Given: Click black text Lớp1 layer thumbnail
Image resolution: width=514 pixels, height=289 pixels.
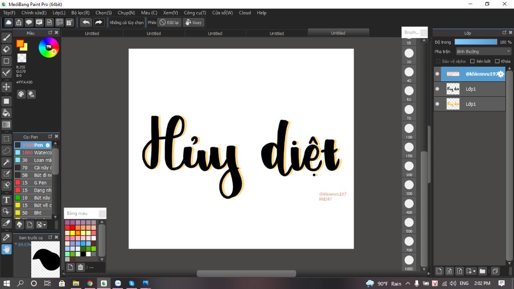Looking at the screenshot, I should pos(453,89).
